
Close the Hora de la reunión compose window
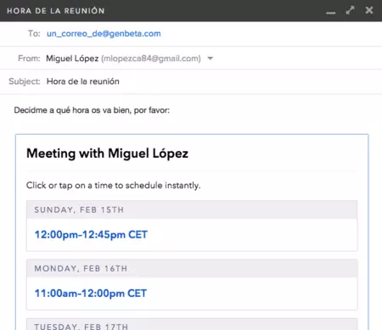369,10
